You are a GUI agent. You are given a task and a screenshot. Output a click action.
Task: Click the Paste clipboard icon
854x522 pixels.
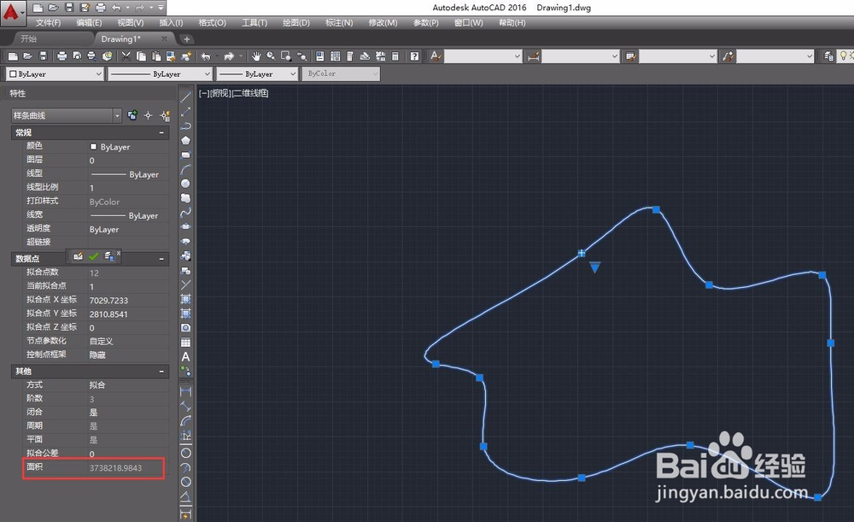pyautogui.click(x=156, y=56)
